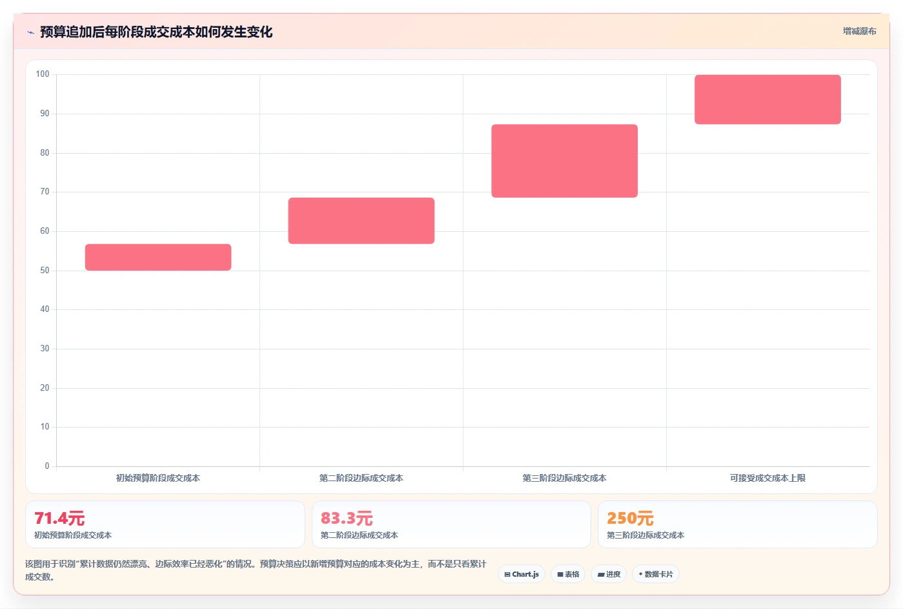Click the 进度 tag pill
Screen dimensions: 903x609
coord(609,574)
